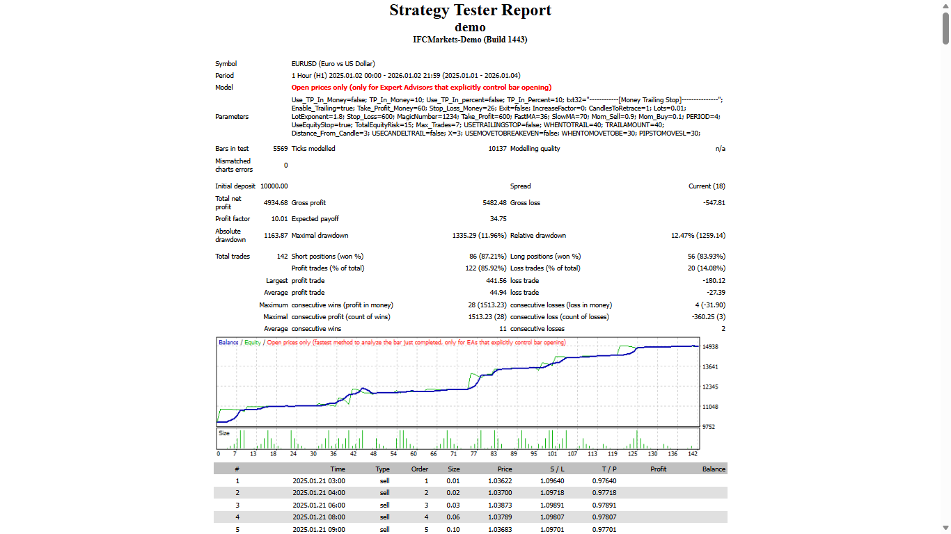Click the "T / P" column header
Screen dimensions: 951x534
coord(609,469)
